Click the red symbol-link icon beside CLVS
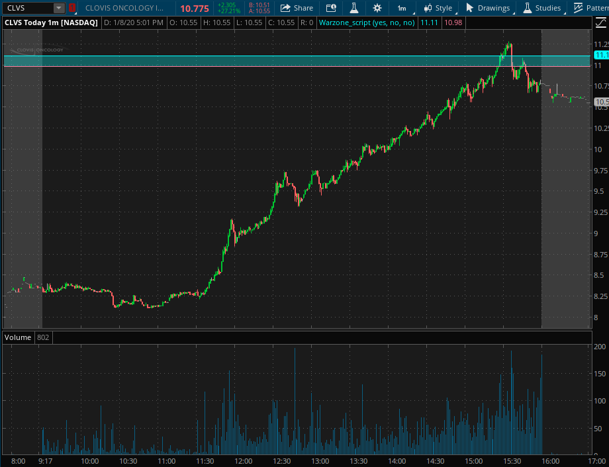This screenshot has width=609, height=467. coord(72,8)
